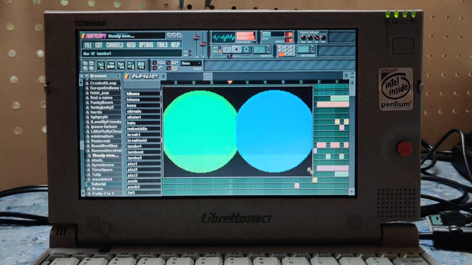Pause playback with the pause button

tap(227, 50)
